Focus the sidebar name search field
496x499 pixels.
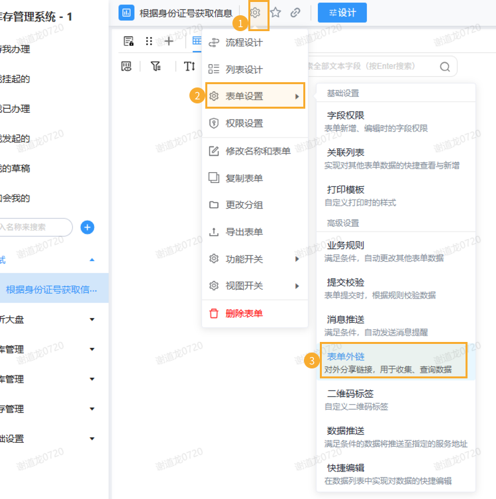[36, 227]
